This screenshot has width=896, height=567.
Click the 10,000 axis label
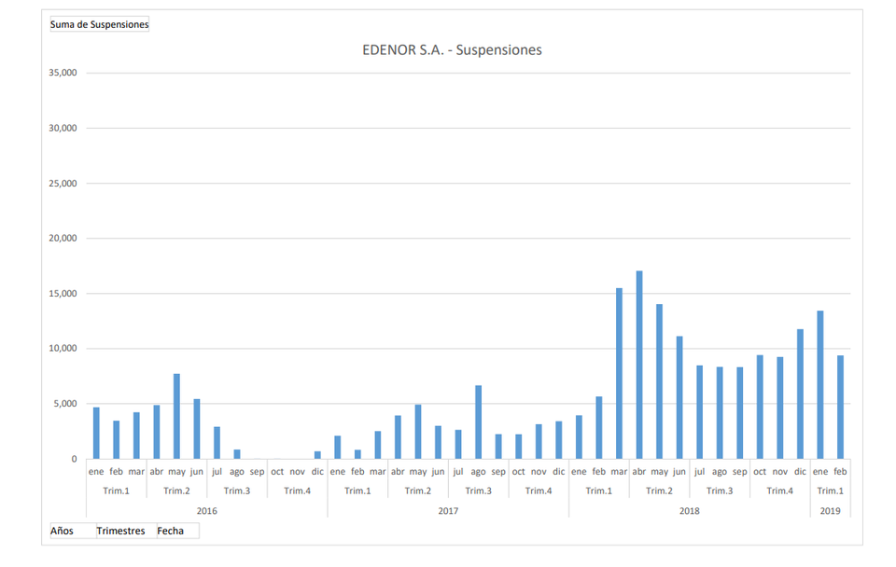63,348
